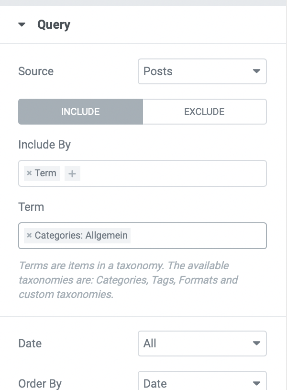287x390 pixels.
Task: Click the Date dropdown caret arrow
Action: click(256, 344)
